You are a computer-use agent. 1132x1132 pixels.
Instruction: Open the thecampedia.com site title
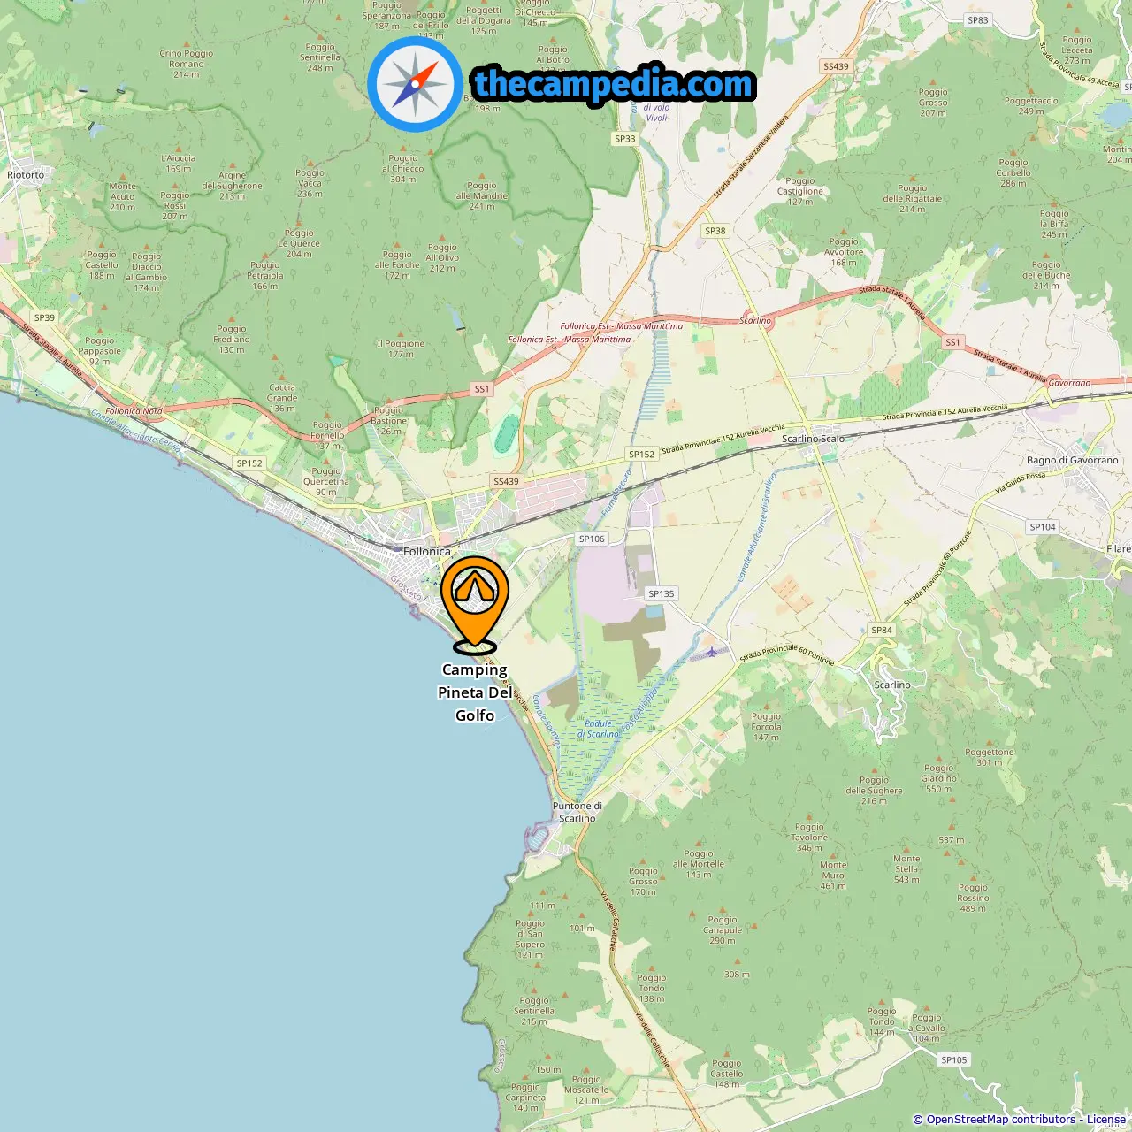[x=614, y=84]
